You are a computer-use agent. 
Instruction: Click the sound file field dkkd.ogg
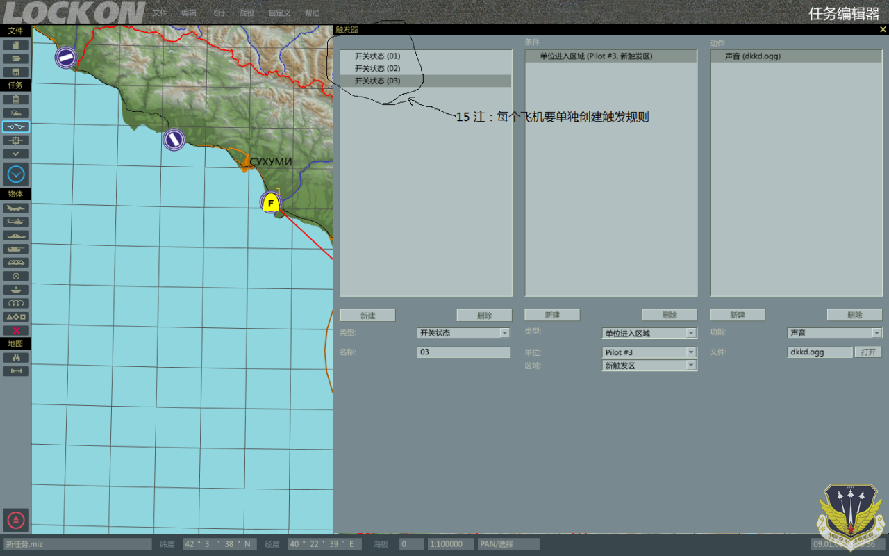(820, 352)
